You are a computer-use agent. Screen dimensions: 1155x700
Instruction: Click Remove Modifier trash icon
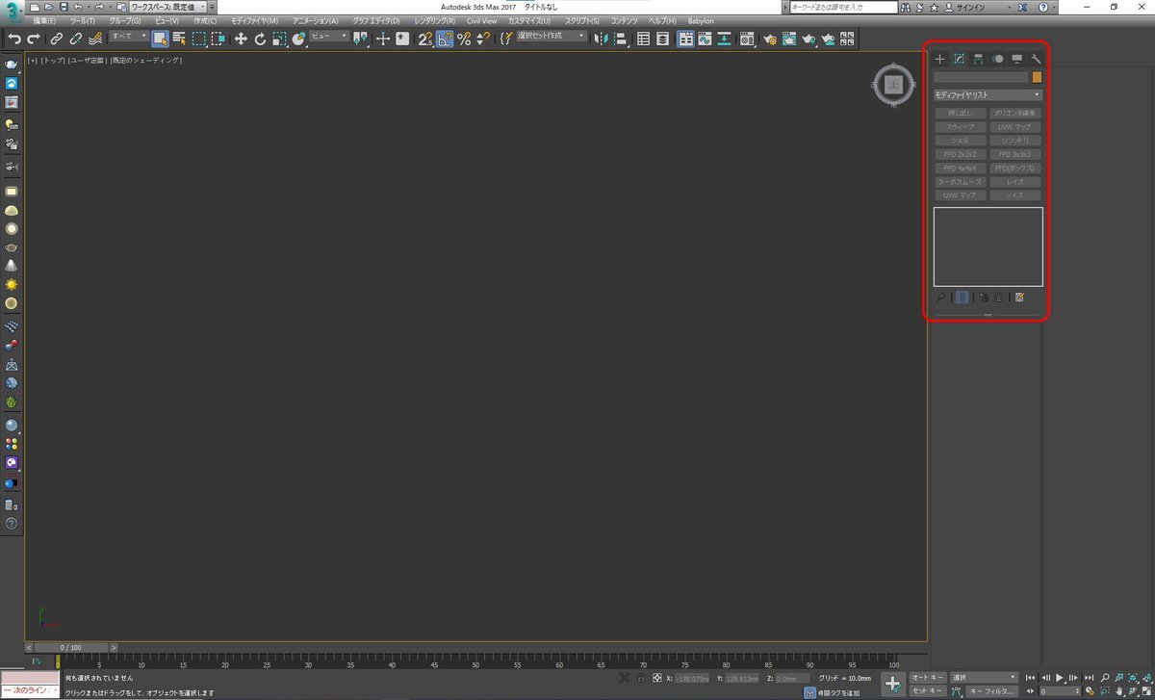click(999, 298)
